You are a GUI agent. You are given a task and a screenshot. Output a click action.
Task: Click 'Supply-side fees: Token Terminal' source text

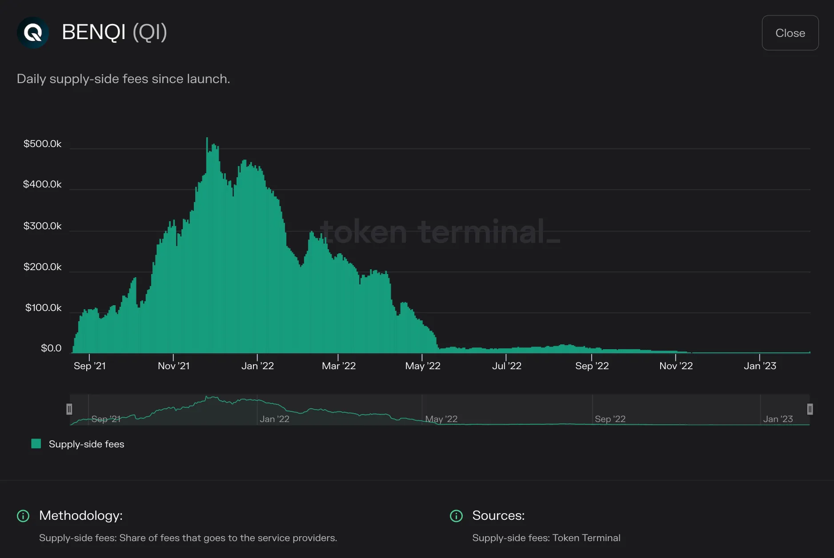point(546,538)
